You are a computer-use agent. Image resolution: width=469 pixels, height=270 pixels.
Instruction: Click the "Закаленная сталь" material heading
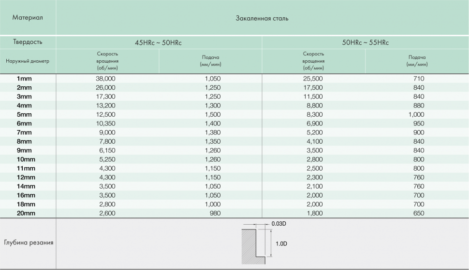pyautogui.click(x=262, y=18)
